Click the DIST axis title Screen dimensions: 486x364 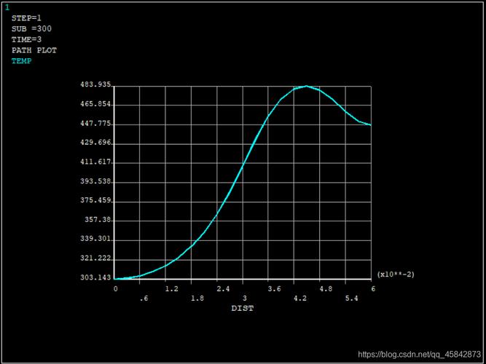[x=243, y=309]
